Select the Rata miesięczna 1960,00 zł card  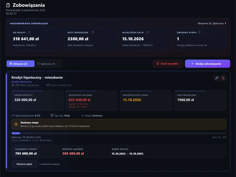(x=200, y=100)
